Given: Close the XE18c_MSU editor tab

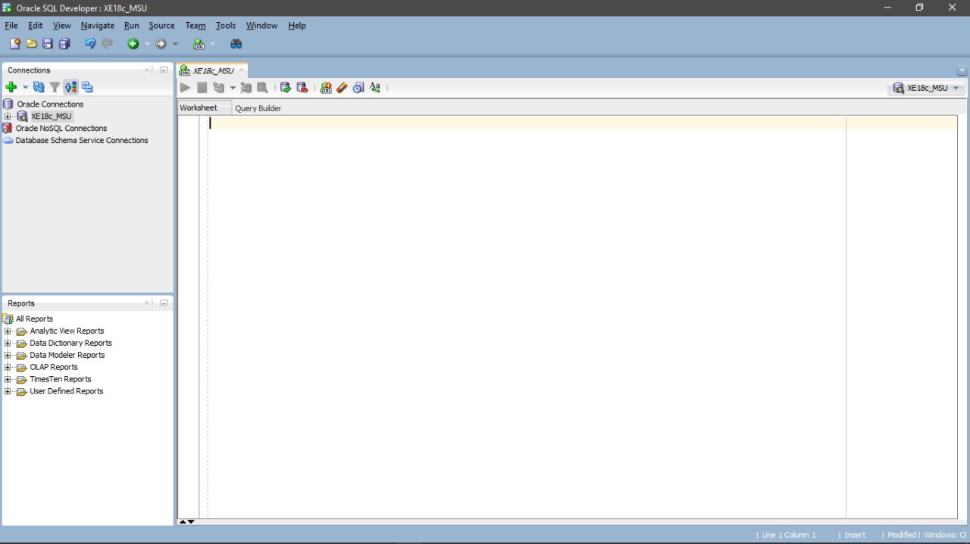Looking at the screenshot, I should (x=242, y=70).
